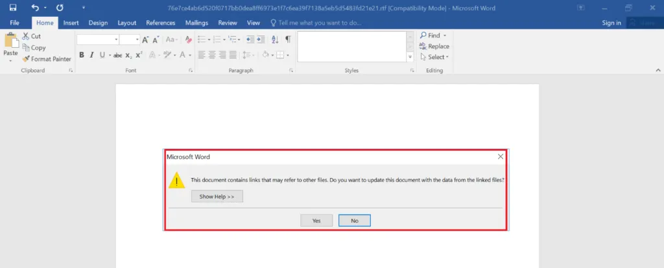Toggle Align Left paragraph alignment

click(202, 55)
